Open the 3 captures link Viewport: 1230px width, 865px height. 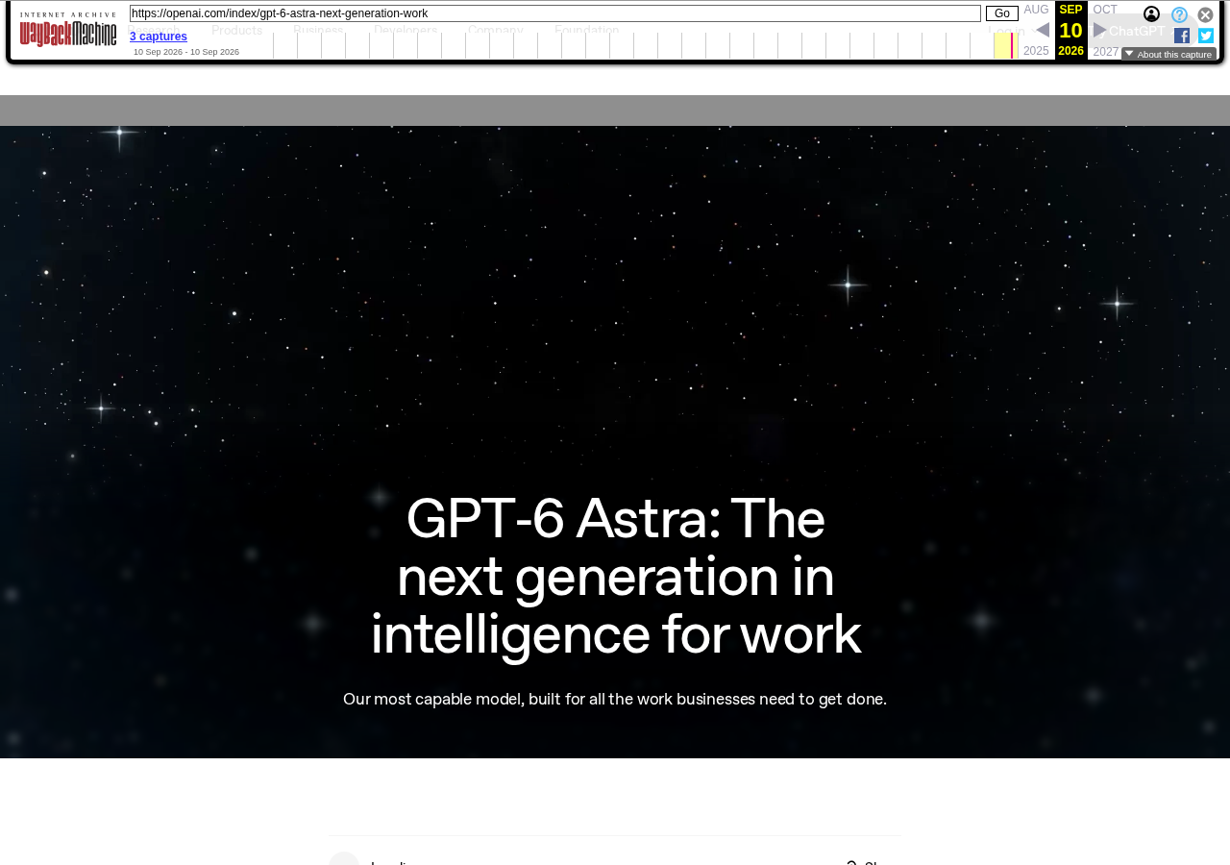pyautogui.click(x=159, y=37)
